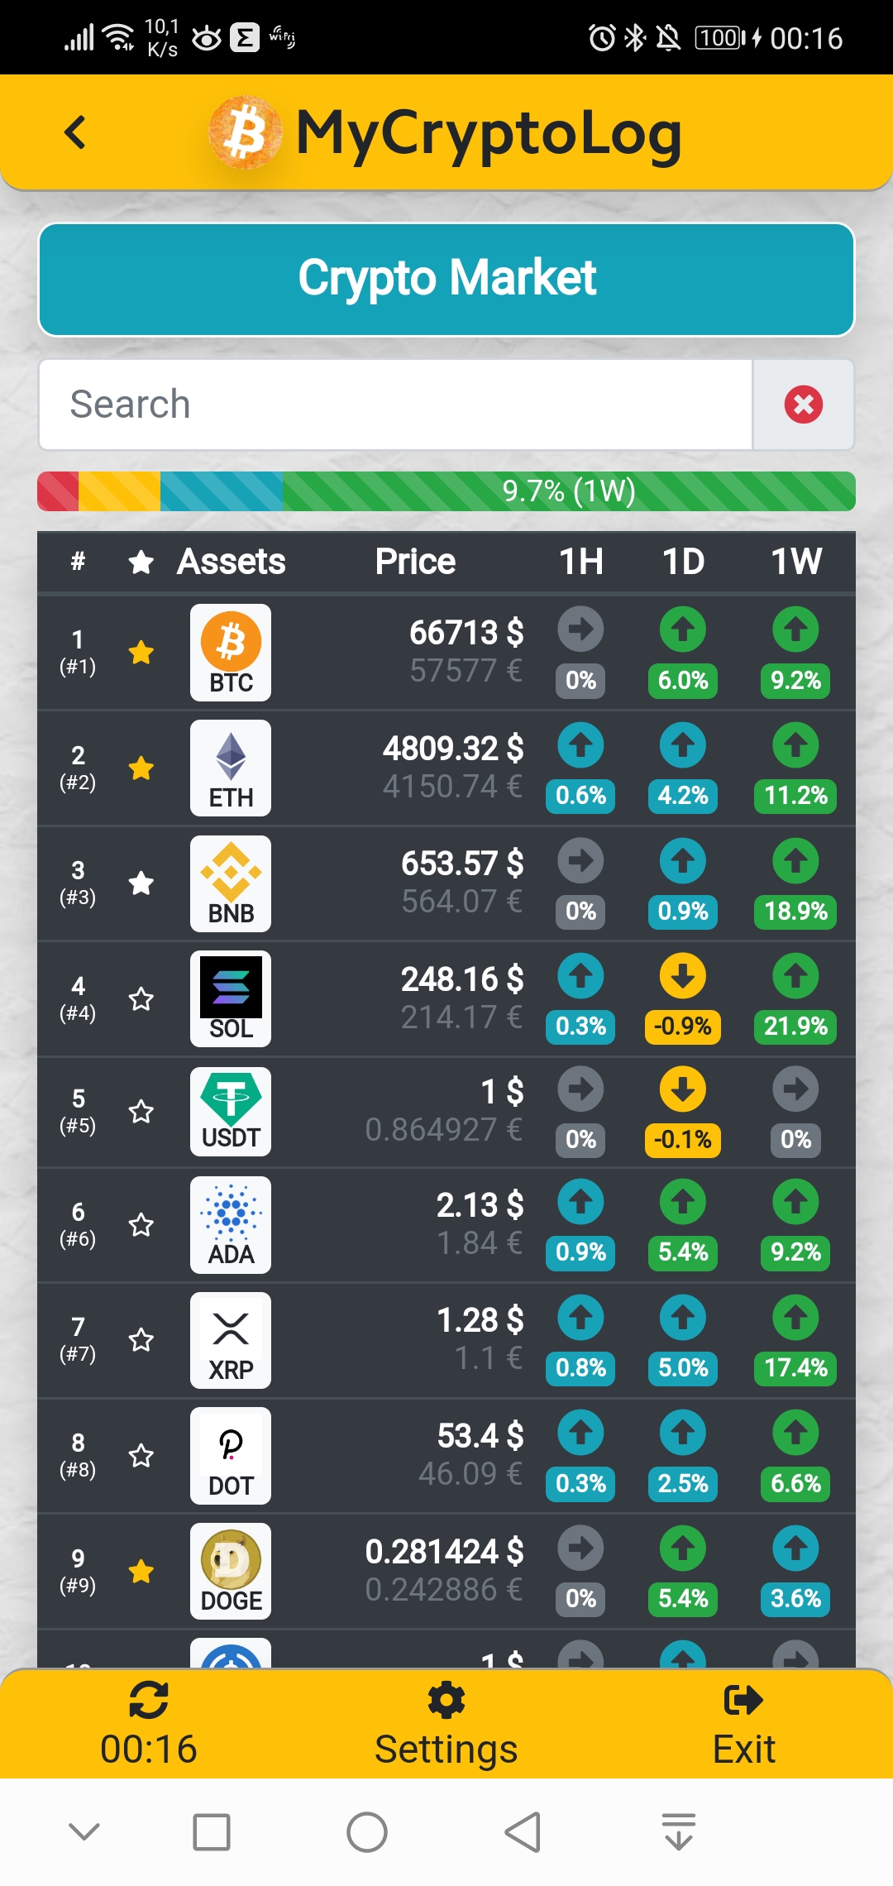Sort the list by 1W column
The image size is (893, 1886).
[x=796, y=562]
